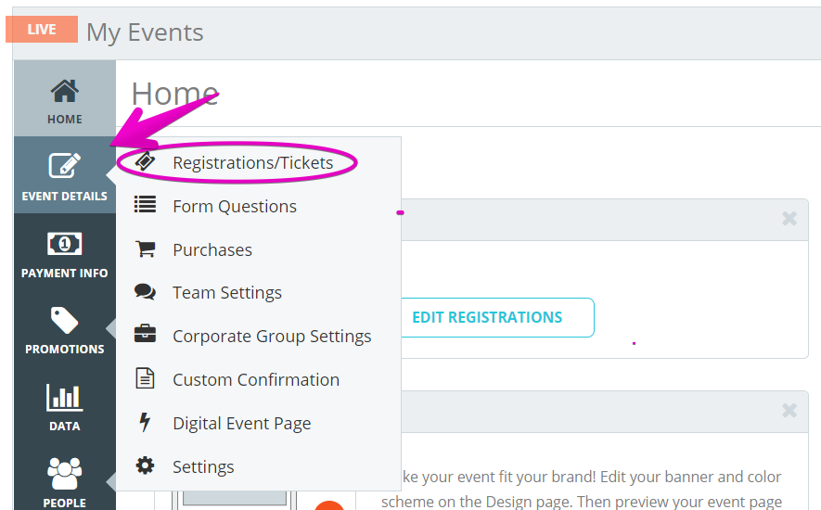The width and height of the screenshot is (821, 510).
Task: Select the People group icon
Action: point(64,473)
